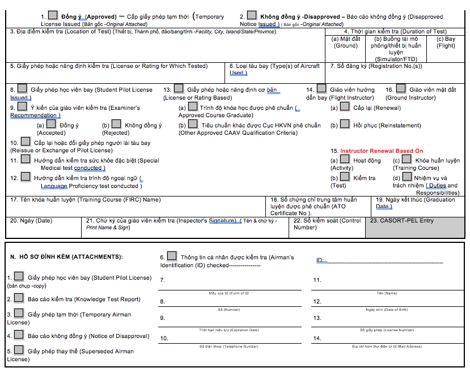The height and width of the screenshot is (372, 470).
Task: Tick the Student Pilot License checkbox item 8
Action: (22, 88)
